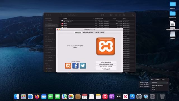Viewport: 179px width, 101px height.
Task: Open the XAMPP Facebook page icon
Action: 76,66
